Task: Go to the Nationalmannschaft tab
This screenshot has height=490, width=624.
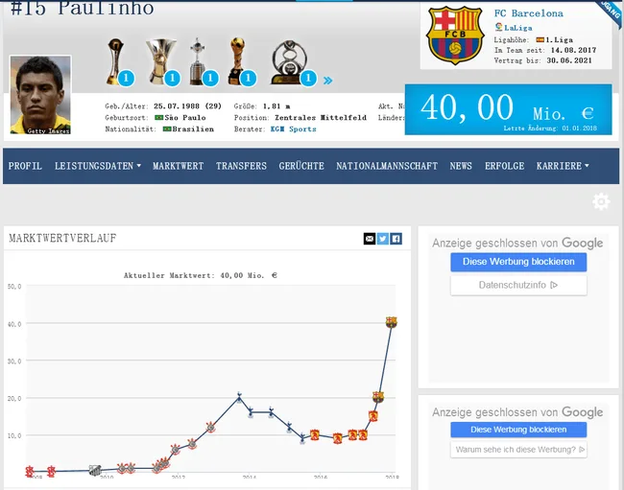Action: tap(387, 166)
